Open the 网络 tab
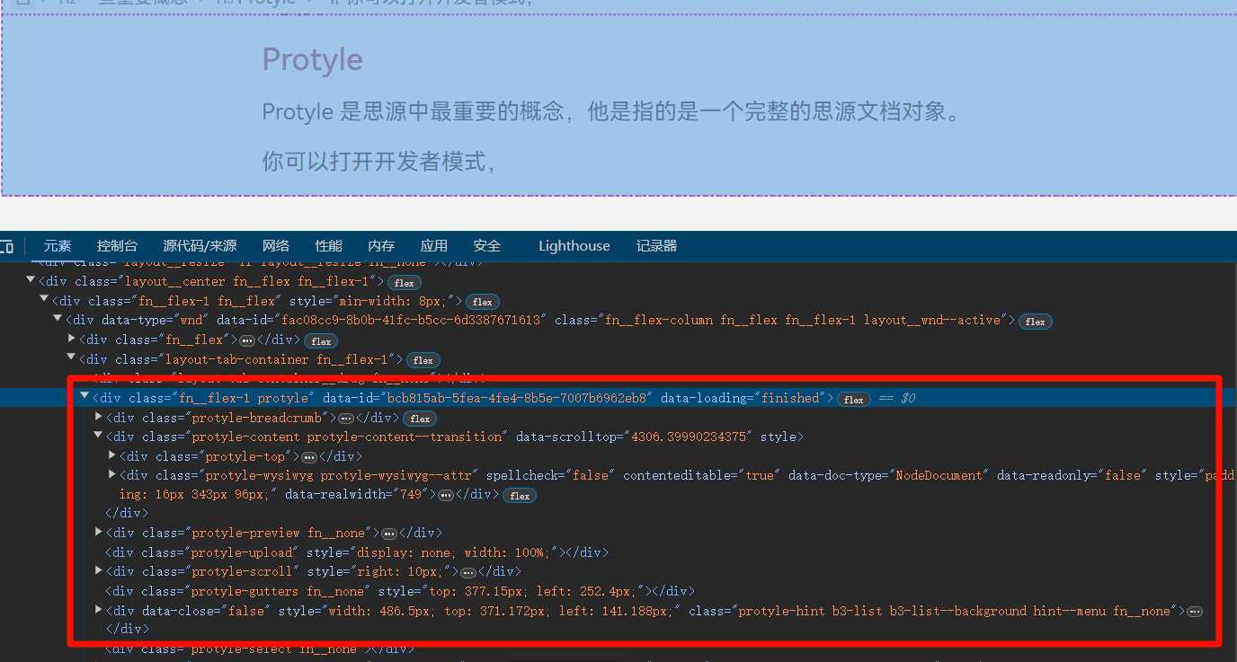1237x662 pixels. tap(276, 246)
